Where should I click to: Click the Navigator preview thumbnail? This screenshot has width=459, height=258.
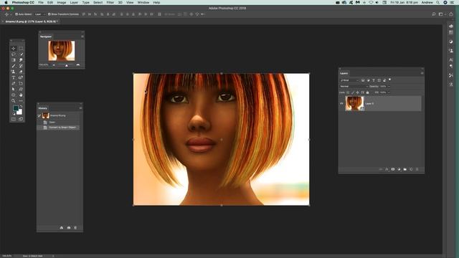click(x=62, y=51)
